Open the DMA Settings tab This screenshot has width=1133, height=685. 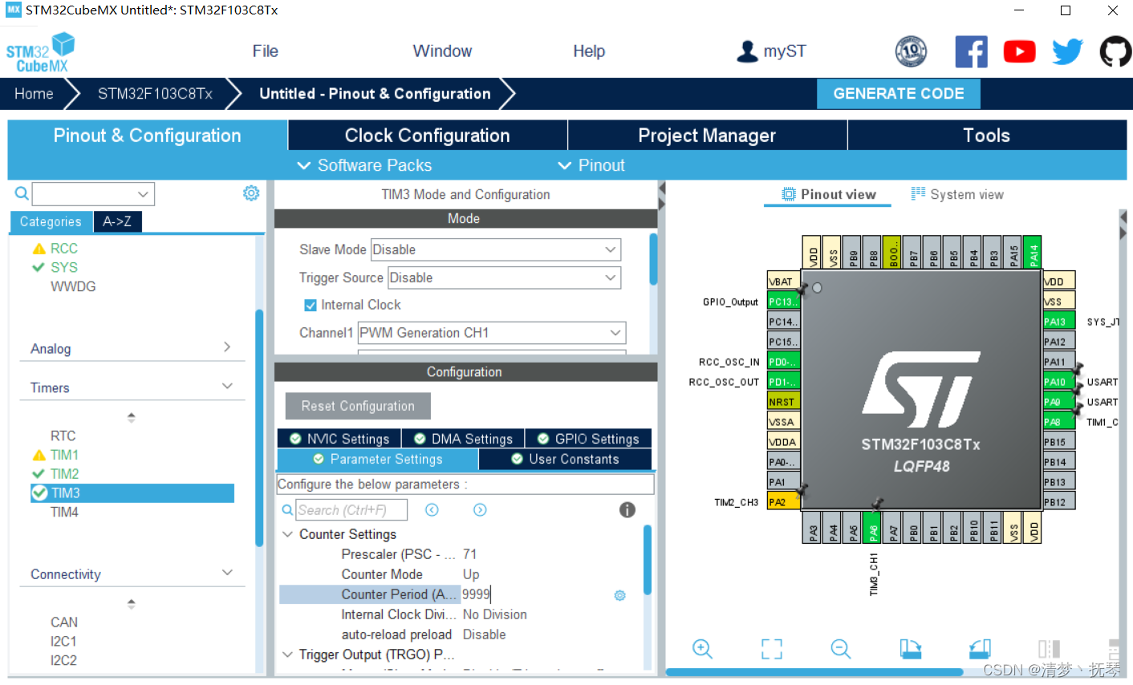click(463, 439)
